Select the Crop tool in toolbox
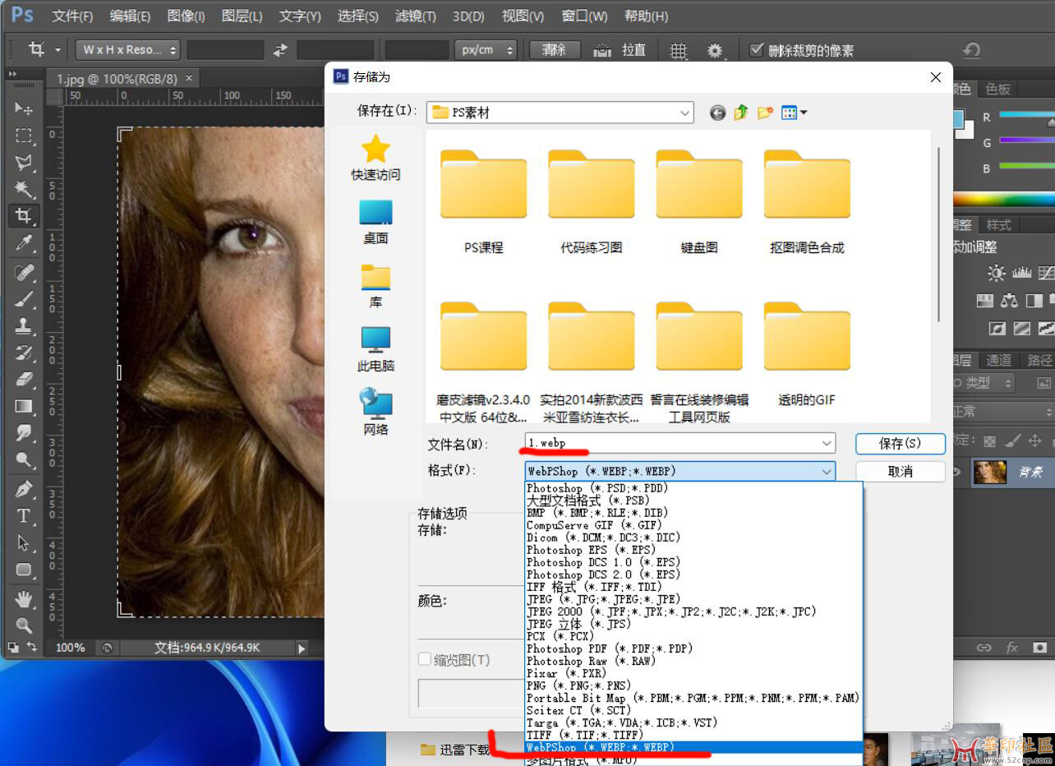 24,216
